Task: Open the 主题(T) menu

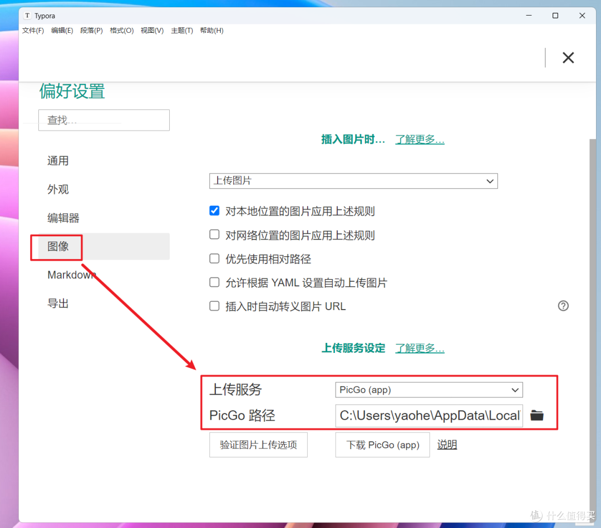Action: point(181,31)
